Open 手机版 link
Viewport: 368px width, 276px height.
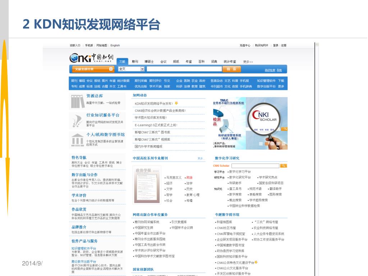[x=89, y=45]
